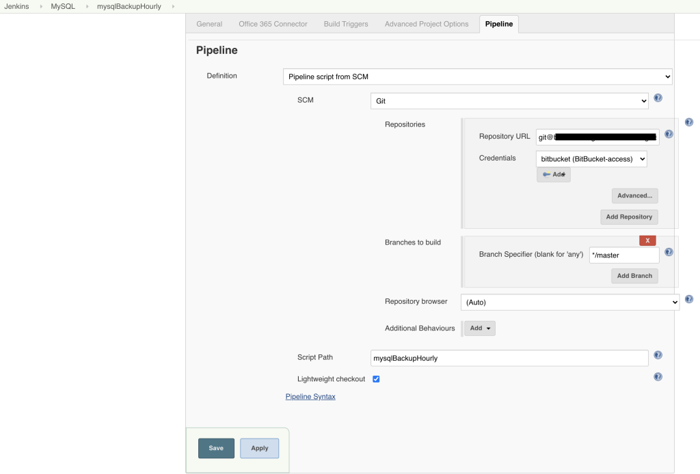This screenshot has width=700, height=474.
Task: Click help icon beside Repository URL field
Action: (669, 135)
